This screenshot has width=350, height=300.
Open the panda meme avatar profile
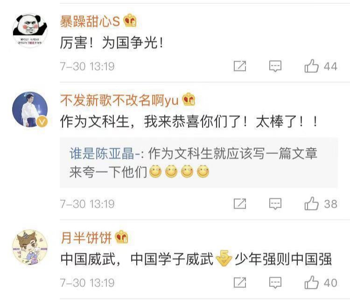30,30
